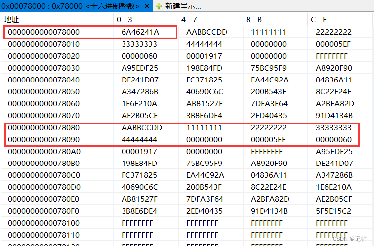Select address 0000000000078060
Viewport: 374px width, 246px height.
[x=44, y=104]
